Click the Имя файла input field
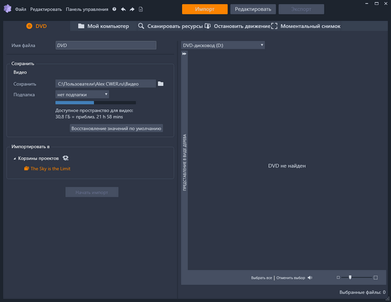The image size is (391, 302). point(106,45)
